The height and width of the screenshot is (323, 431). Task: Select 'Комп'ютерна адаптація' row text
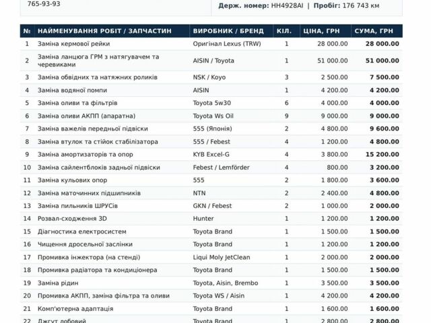[x=75, y=309]
